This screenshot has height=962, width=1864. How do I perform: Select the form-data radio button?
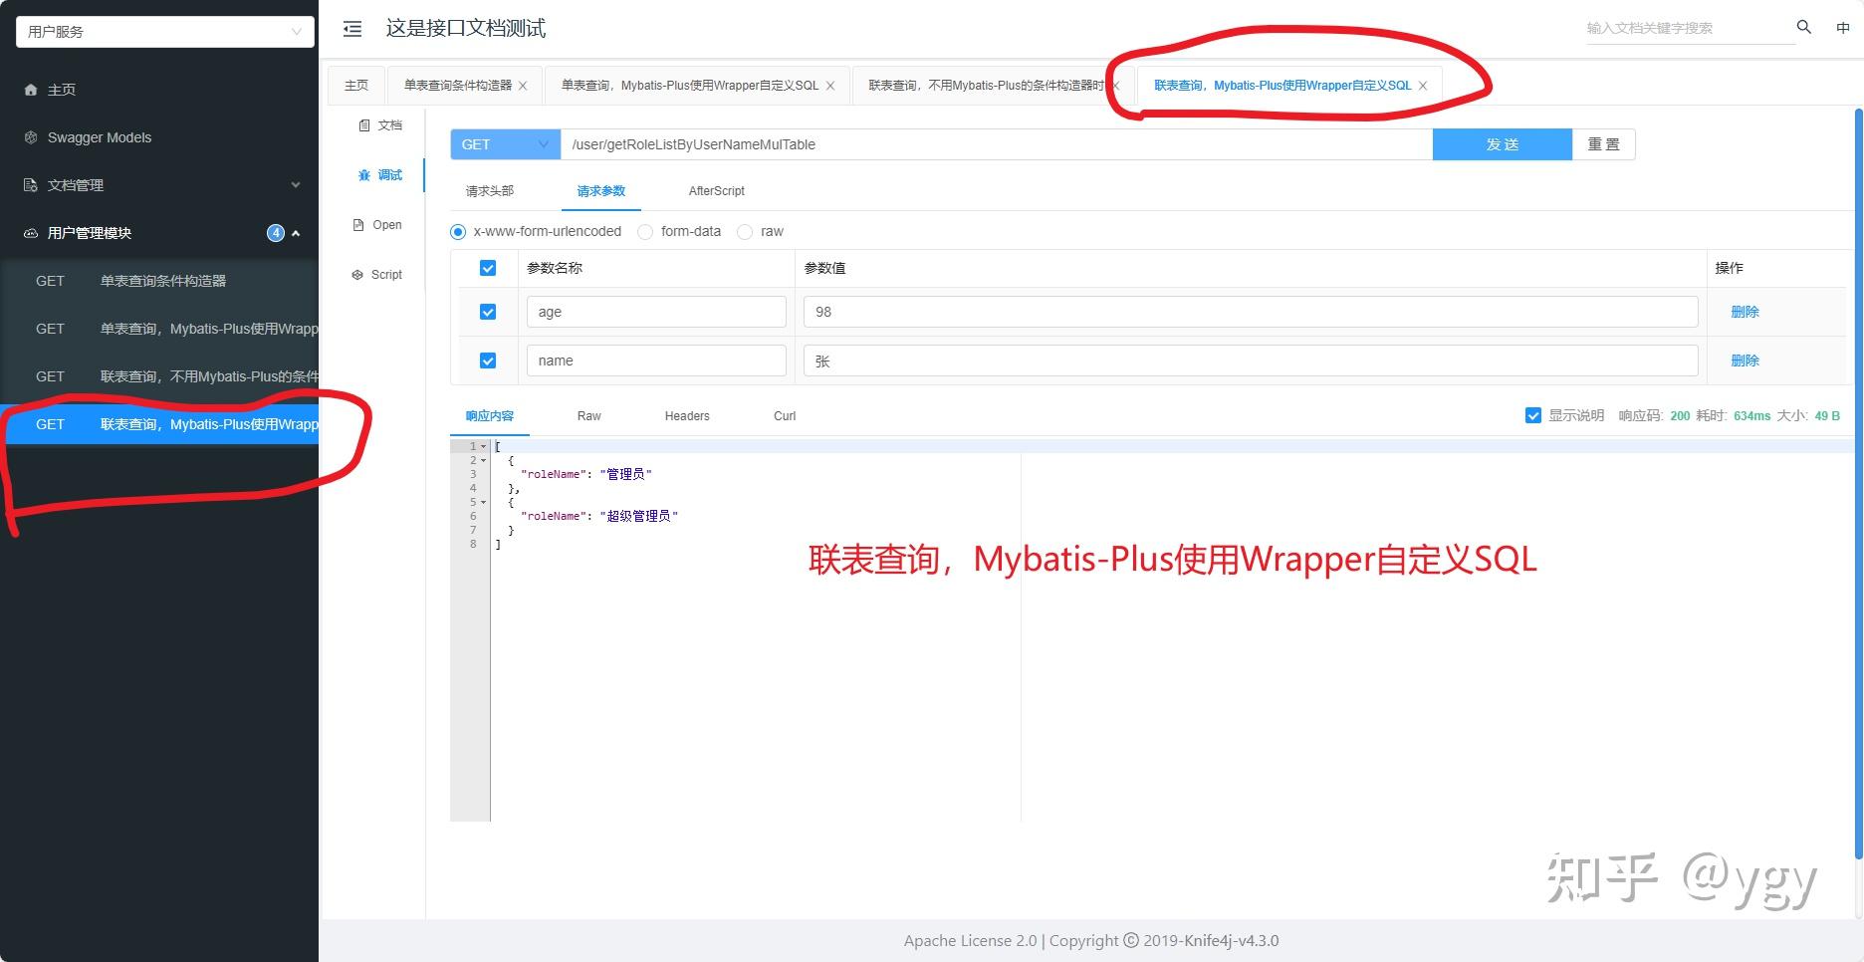(645, 231)
